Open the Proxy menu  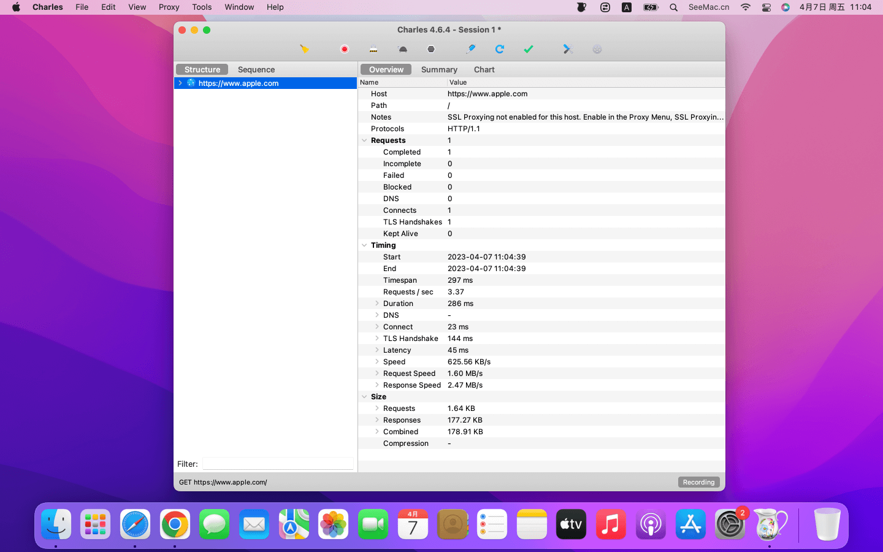(x=169, y=7)
